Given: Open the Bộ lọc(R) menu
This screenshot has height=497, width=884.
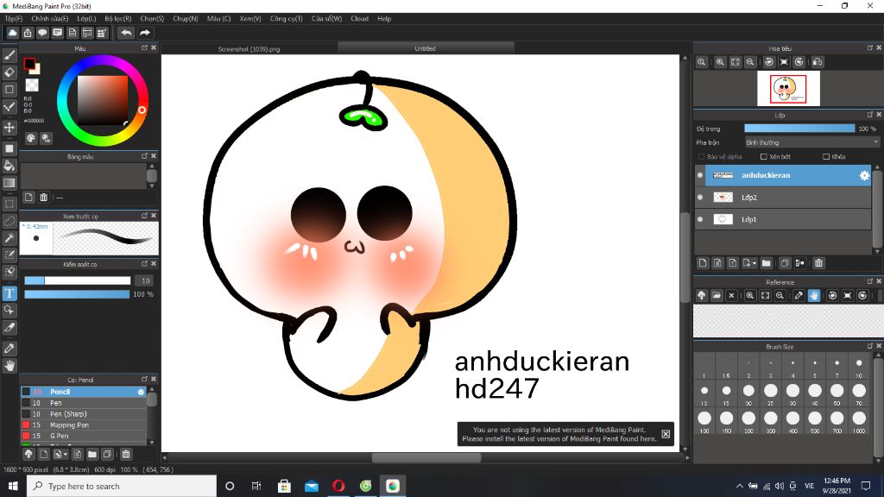Looking at the screenshot, I should (117, 19).
